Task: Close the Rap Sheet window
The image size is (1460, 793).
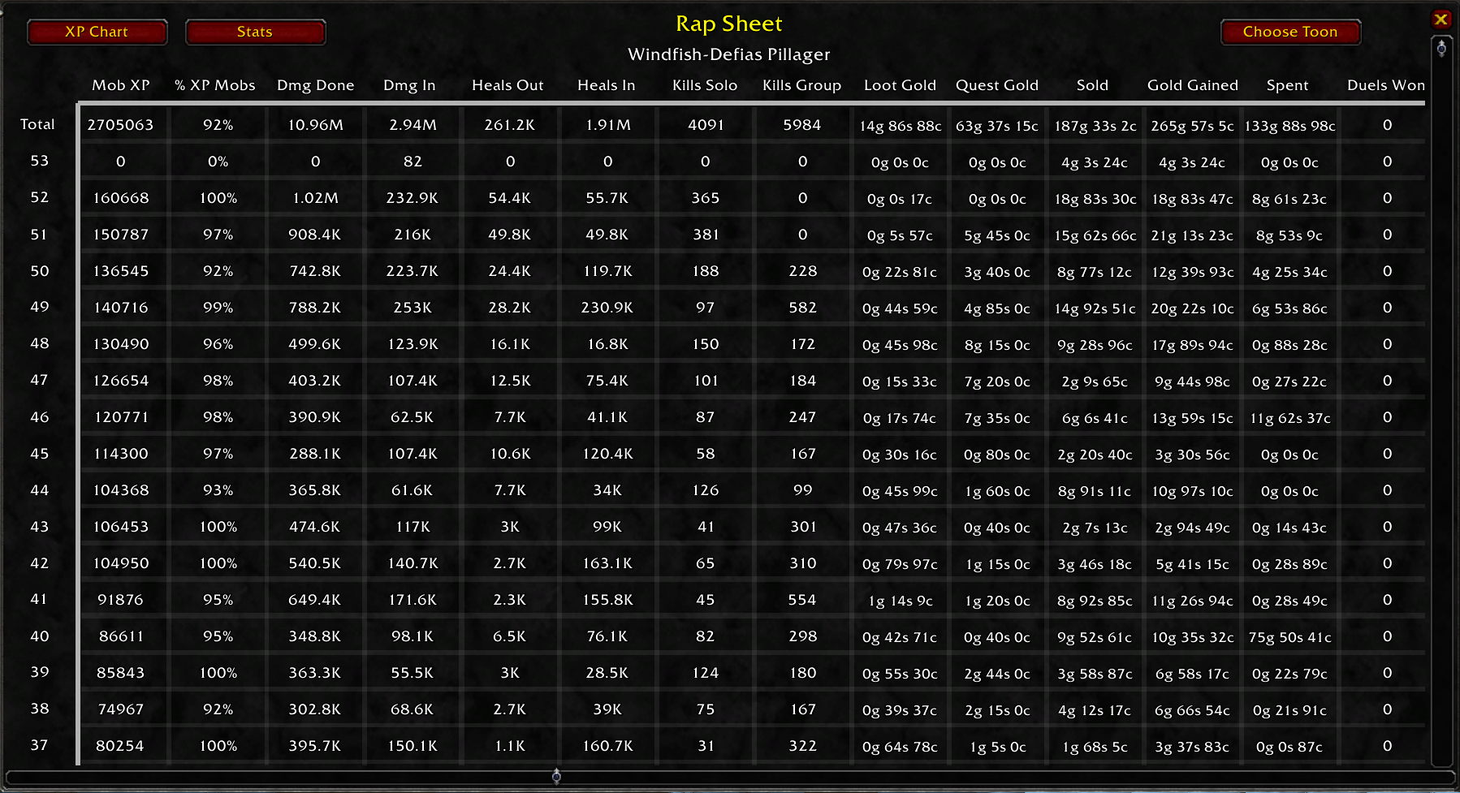Action: (1441, 19)
